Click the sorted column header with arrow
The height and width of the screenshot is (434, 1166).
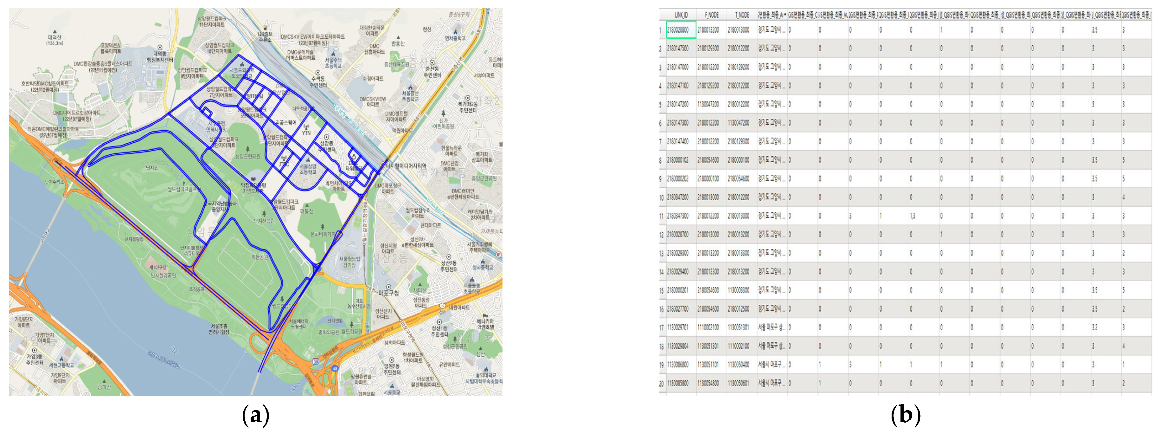[772, 15]
